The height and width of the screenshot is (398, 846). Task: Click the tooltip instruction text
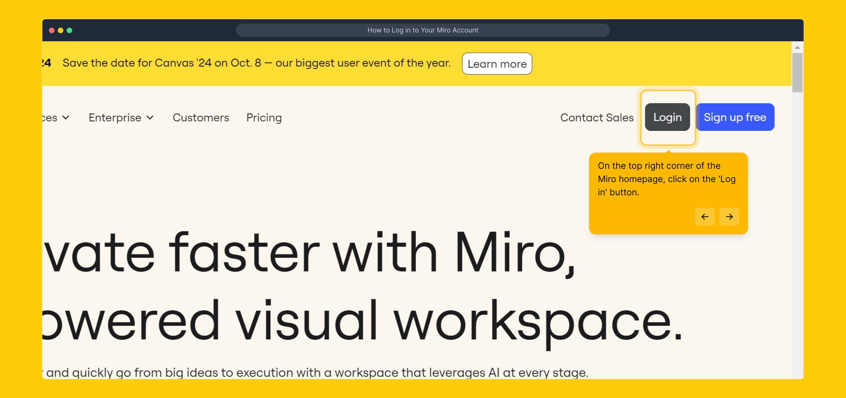pyautogui.click(x=666, y=179)
